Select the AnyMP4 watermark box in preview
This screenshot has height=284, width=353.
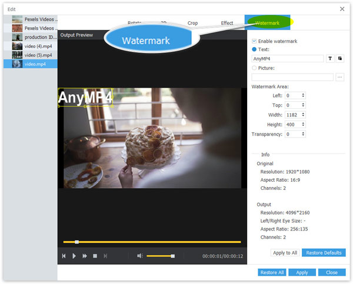(85, 97)
